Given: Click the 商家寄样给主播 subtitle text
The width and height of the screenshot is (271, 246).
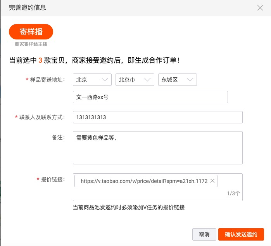Looking at the screenshot, I should pos(31,44).
